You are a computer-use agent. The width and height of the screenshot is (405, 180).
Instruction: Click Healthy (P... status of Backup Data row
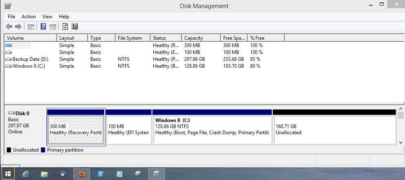166,59
